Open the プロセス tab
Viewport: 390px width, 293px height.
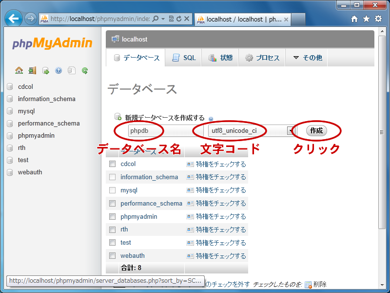pos(262,58)
